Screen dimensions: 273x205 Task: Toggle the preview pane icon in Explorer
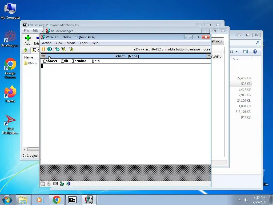click(x=246, y=52)
